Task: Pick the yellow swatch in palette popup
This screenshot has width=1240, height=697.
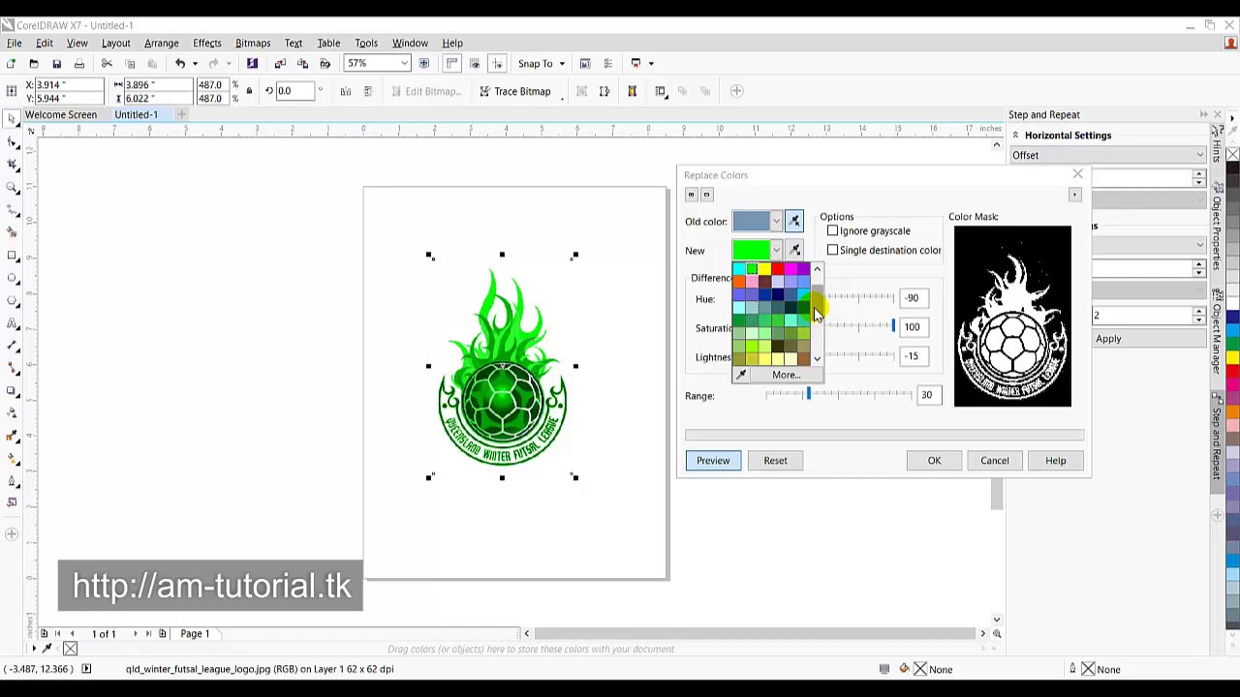Action: pos(764,269)
